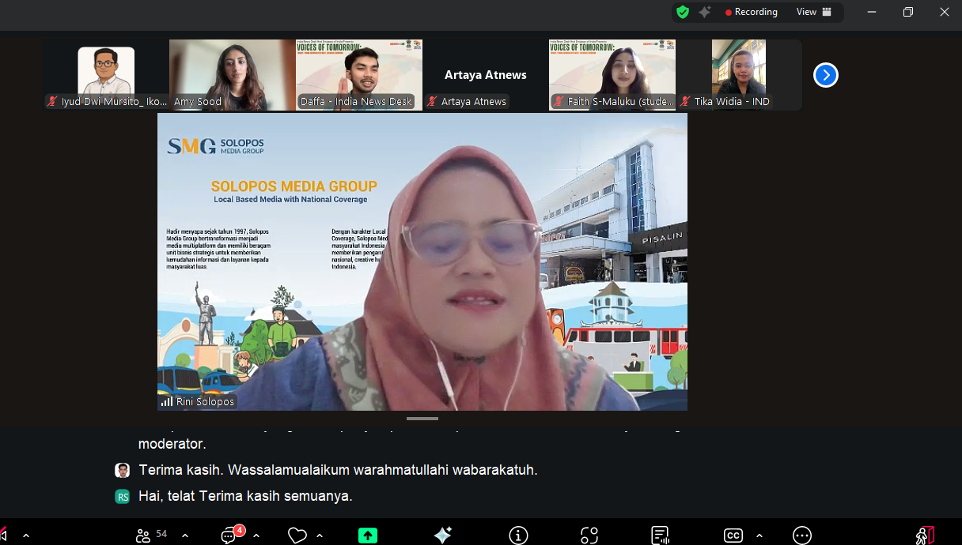This screenshot has height=545, width=962.
Task: Click the Leave meeting icon
Action: click(x=925, y=536)
